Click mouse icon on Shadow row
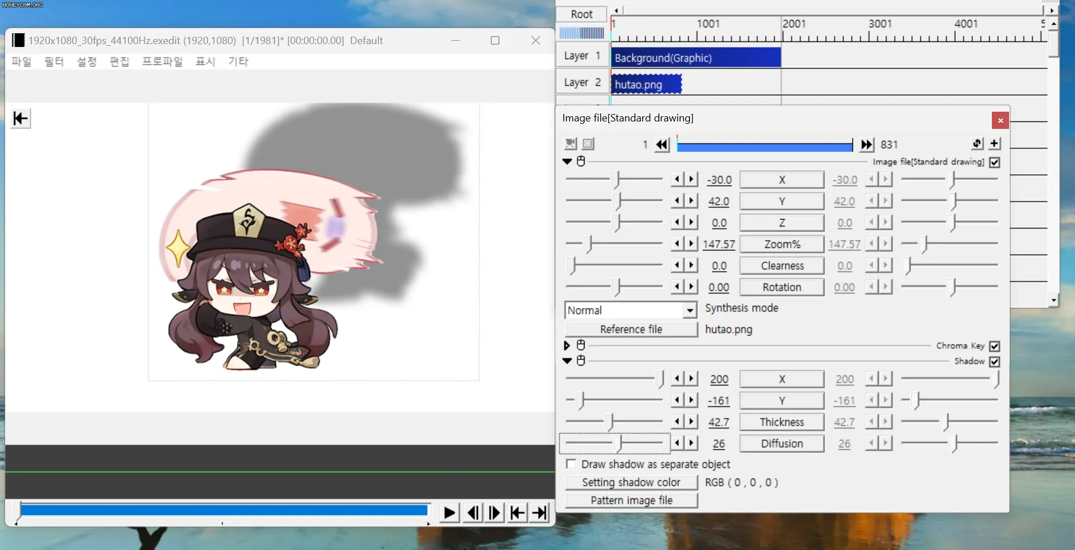Viewport: 1075px width, 550px height. (x=581, y=360)
